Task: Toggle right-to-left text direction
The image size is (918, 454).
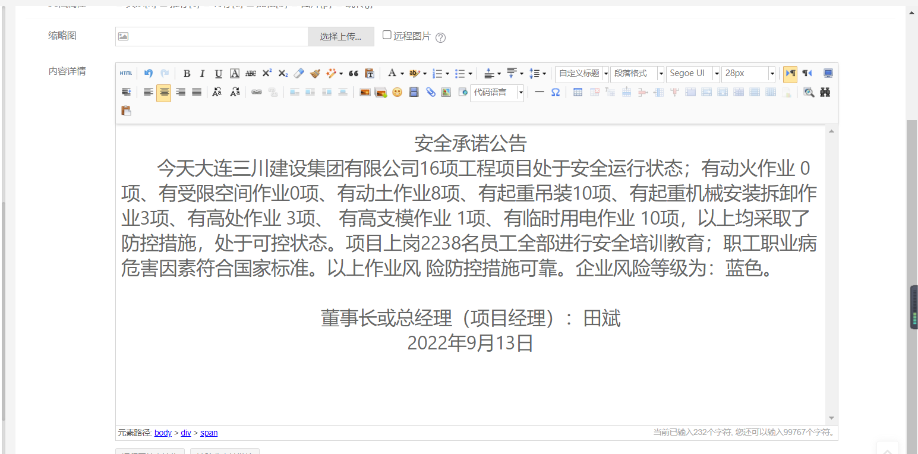Action: tap(807, 73)
